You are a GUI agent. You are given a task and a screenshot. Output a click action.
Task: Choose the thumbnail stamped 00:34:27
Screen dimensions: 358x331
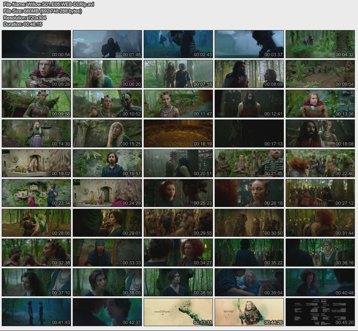point(178,253)
